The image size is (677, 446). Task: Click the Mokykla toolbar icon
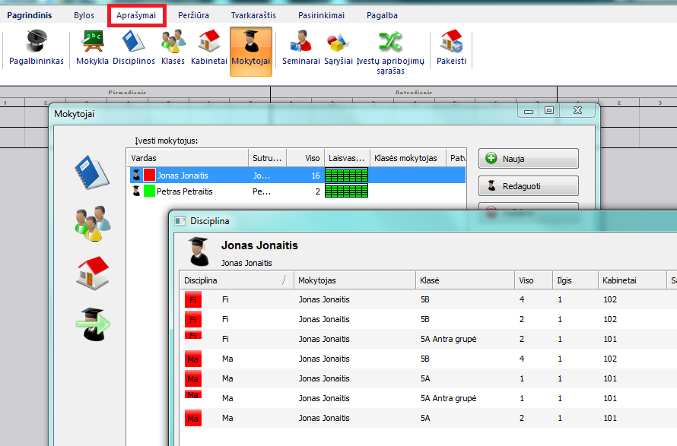pyautogui.click(x=92, y=47)
